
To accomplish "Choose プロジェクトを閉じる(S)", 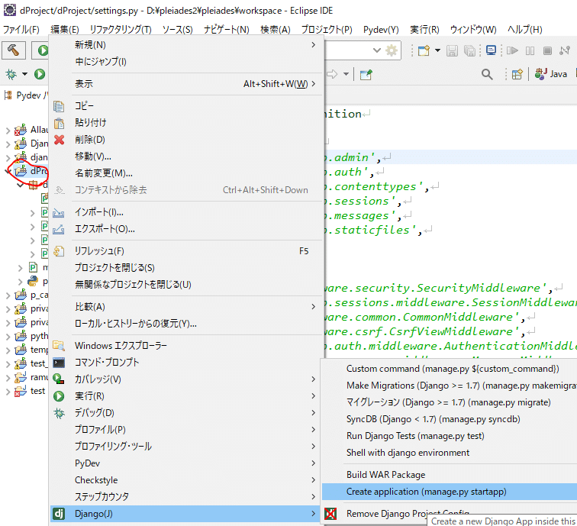I will [x=186, y=268].
